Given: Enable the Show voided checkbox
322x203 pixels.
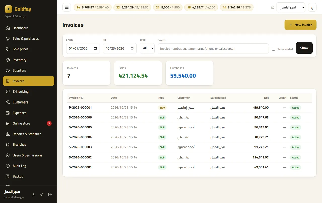Looking at the screenshot, I should coord(273,49).
